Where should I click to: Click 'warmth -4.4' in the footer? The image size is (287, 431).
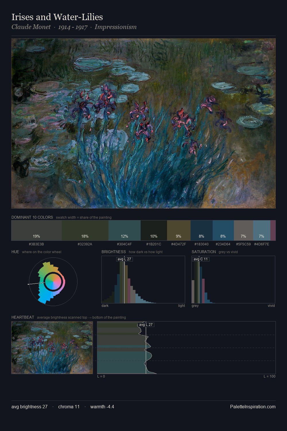click(102, 407)
